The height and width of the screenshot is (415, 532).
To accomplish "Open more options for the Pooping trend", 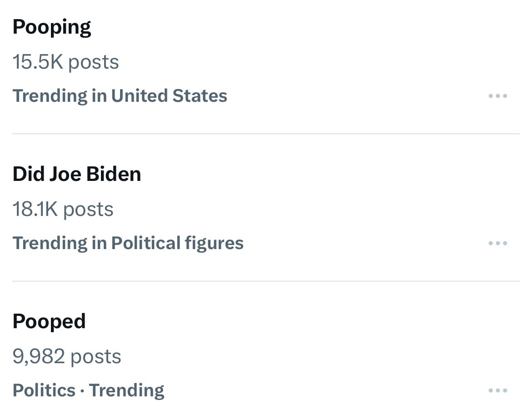I will [x=497, y=96].
